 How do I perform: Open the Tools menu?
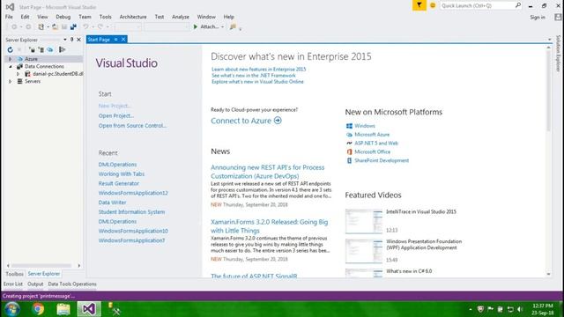(x=105, y=17)
